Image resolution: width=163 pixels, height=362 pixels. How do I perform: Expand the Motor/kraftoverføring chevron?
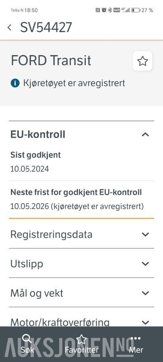[145, 323]
